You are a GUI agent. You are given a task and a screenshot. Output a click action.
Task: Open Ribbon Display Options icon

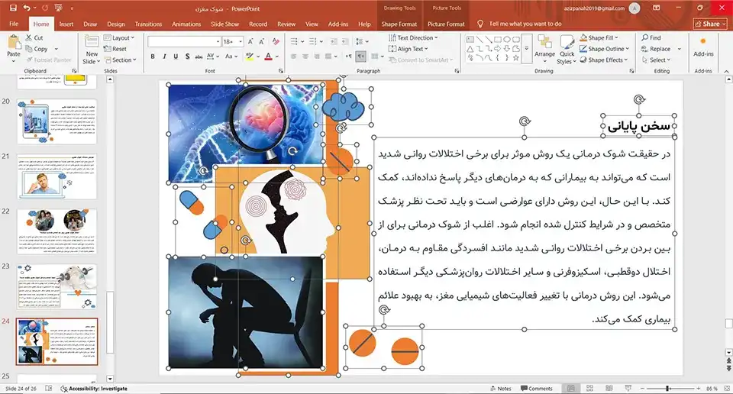click(657, 8)
